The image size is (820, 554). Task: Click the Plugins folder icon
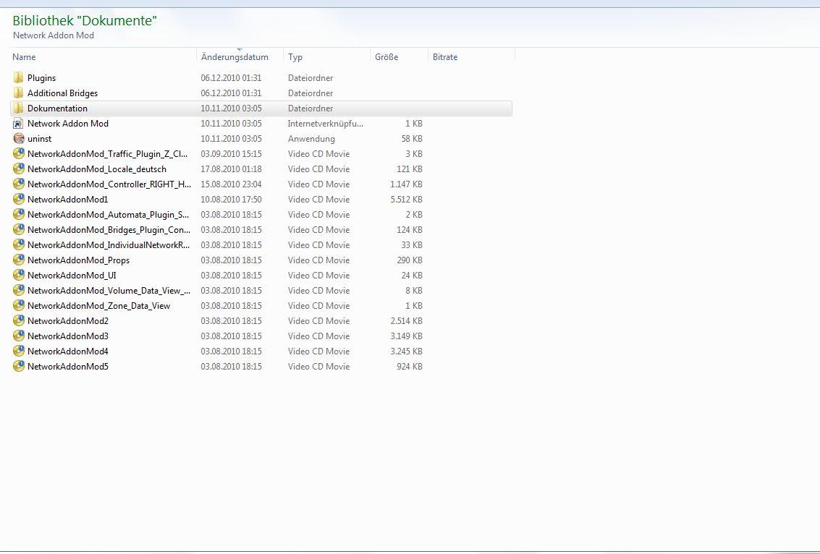click(19, 78)
